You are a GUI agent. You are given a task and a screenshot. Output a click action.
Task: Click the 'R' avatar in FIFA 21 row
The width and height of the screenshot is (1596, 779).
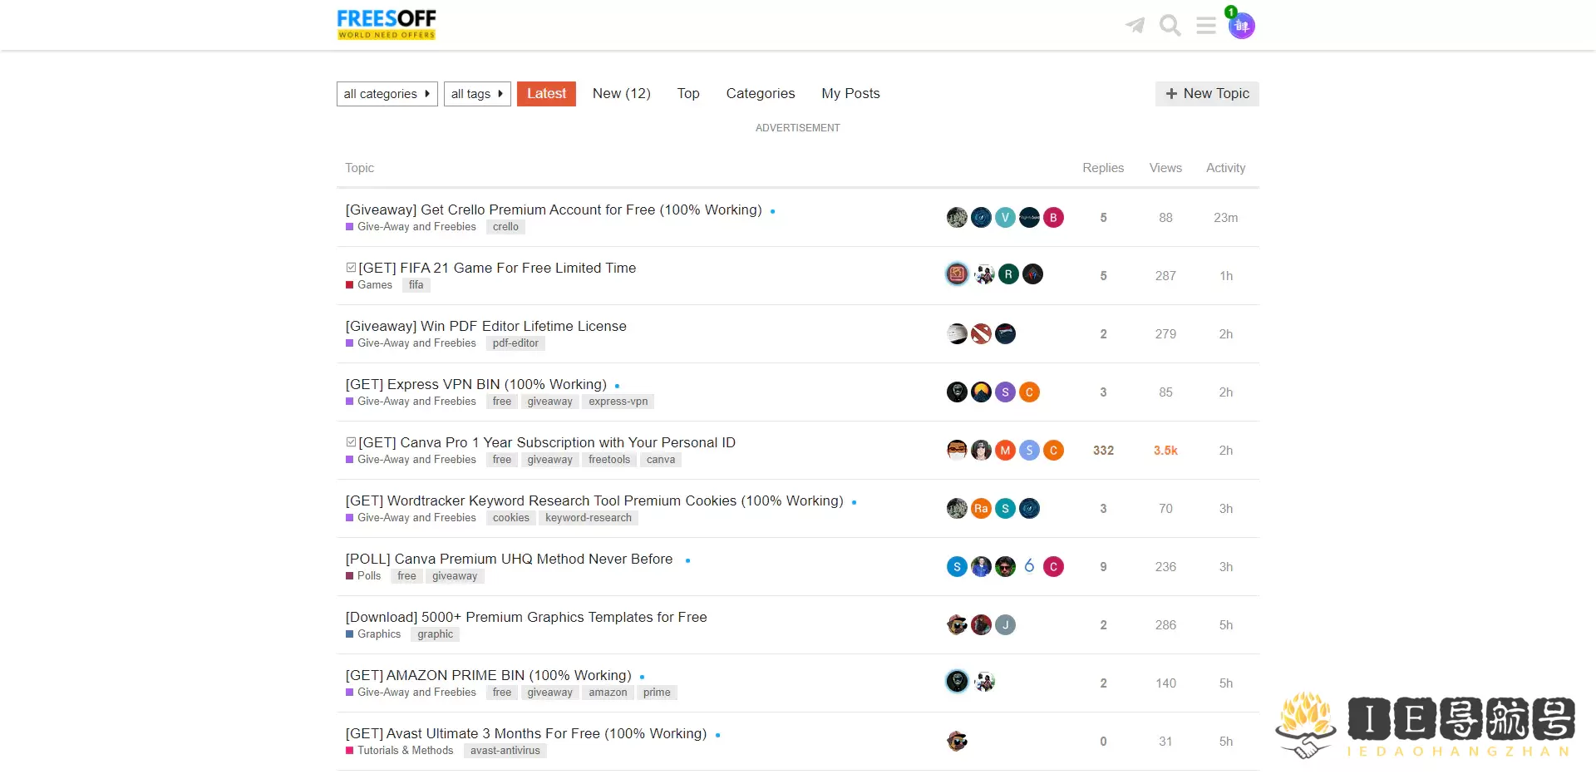pos(1008,274)
